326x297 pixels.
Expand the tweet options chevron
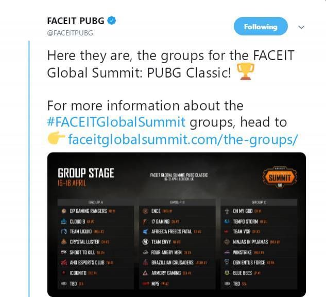(302, 27)
